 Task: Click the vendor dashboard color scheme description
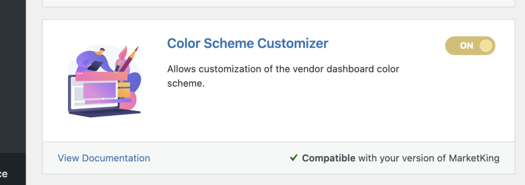point(283,76)
